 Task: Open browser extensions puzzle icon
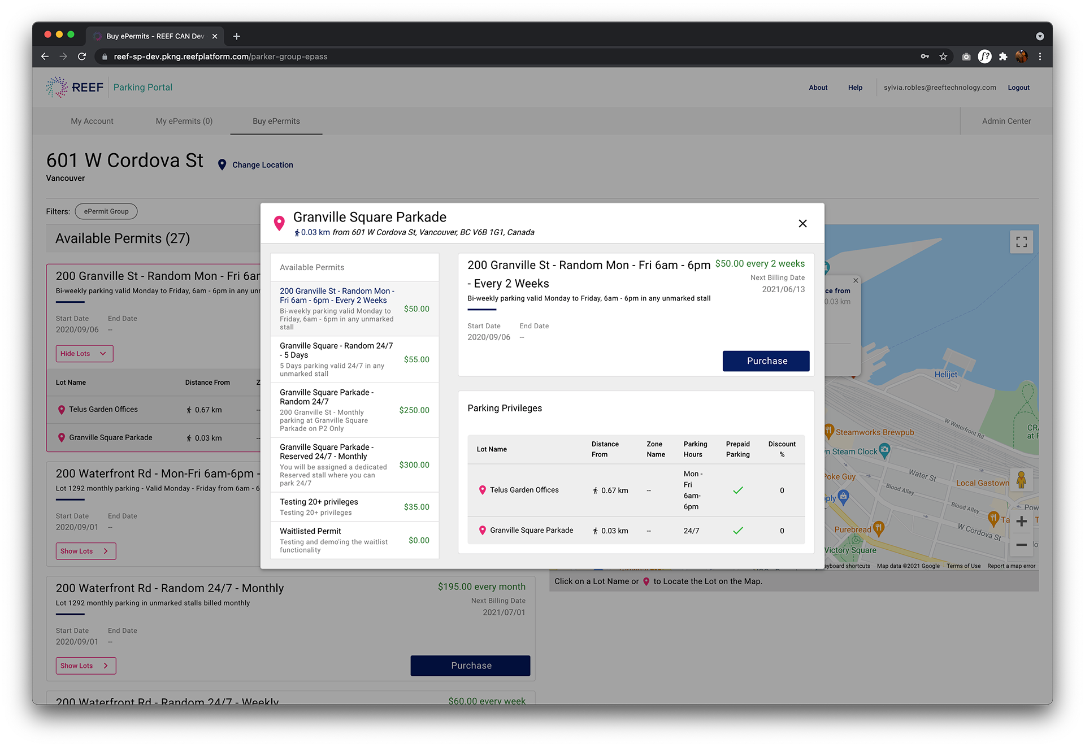[x=1003, y=57]
